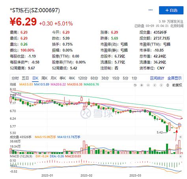Select the 月K chart tab
187x179 pixels.
(x=54, y=78)
